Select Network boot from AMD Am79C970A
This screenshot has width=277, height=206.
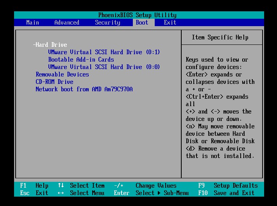(84, 89)
